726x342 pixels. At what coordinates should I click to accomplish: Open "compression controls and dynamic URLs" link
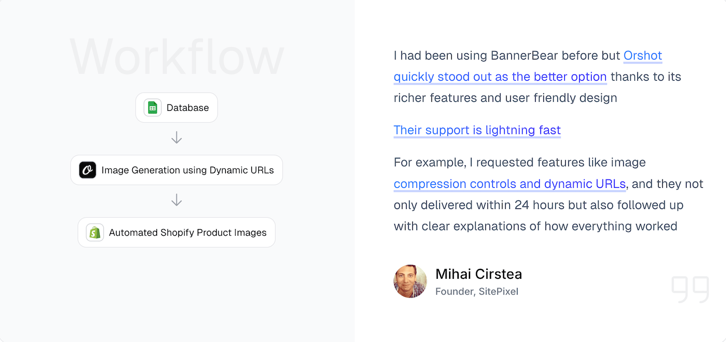pyautogui.click(x=510, y=184)
